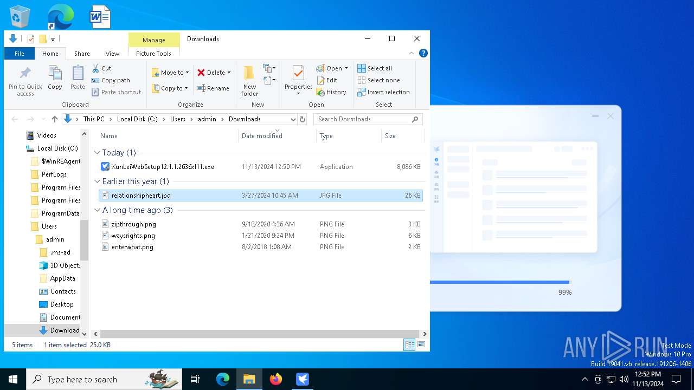Open Task View from taskbar
Screen dimensions: 694x390
pyautogui.click(x=195, y=379)
